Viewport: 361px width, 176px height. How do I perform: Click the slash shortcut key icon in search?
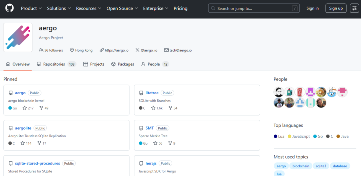(x=295, y=8)
